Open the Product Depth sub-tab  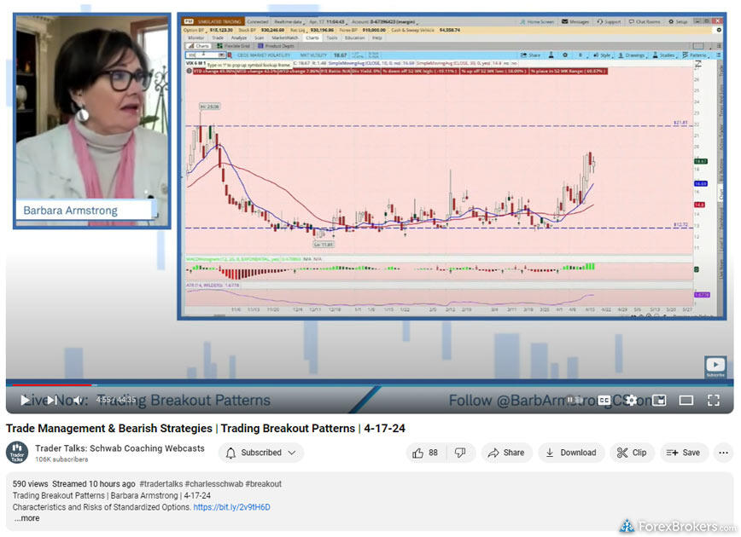277,46
